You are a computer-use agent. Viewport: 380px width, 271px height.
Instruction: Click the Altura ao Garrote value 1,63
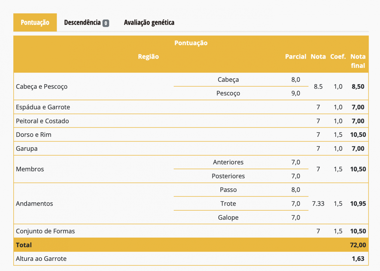pyautogui.click(x=358, y=259)
